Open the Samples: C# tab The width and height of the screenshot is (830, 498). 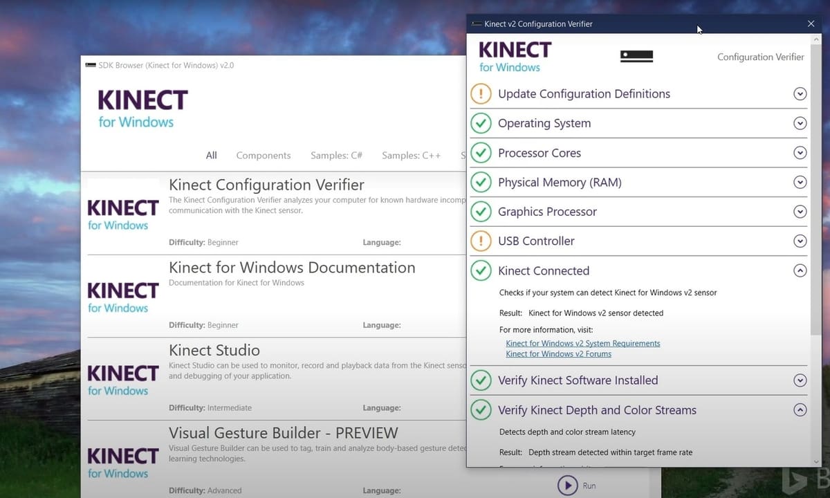pyautogui.click(x=336, y=155)
